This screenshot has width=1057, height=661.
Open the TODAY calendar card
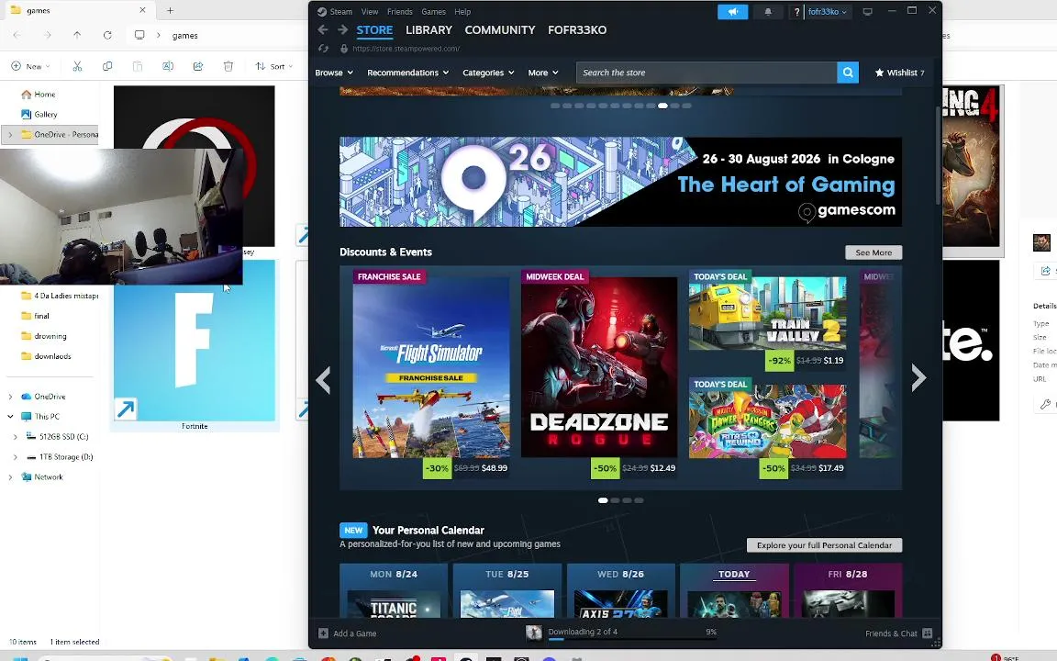pyautogui.click(x=734, y=591)
